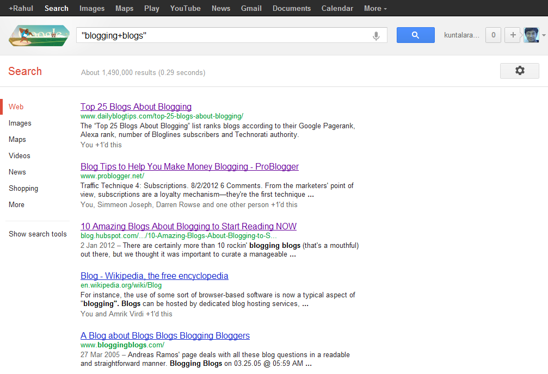548x374 pixels.
Task: Select Maps in the left sidebar
Action: 17,139
